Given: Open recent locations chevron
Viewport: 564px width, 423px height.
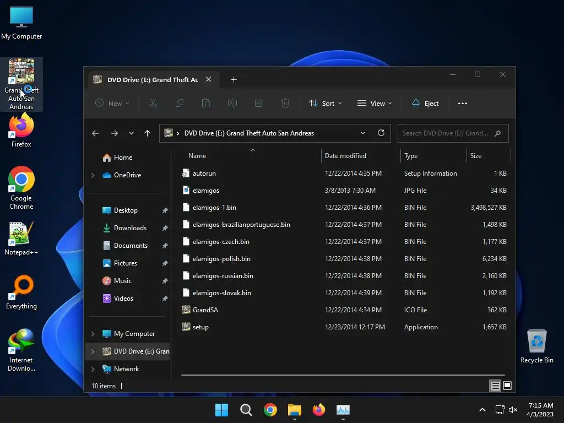Looking at the screenshot, I should 131,133.
